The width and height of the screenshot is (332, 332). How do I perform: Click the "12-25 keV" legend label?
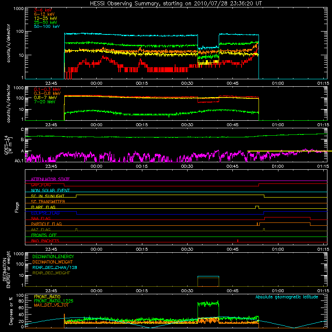tap(45, 18)
